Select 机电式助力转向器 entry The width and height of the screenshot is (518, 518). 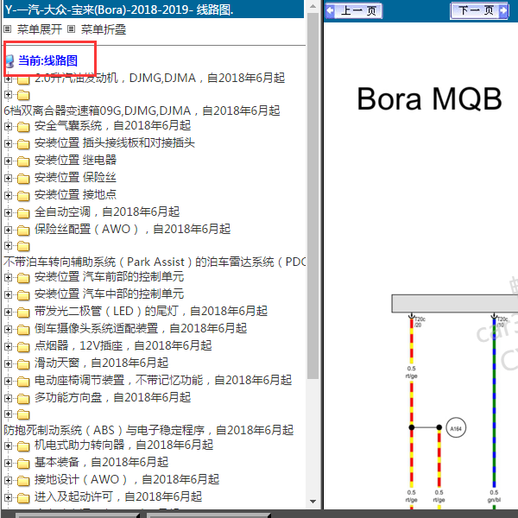pos(123,445)
